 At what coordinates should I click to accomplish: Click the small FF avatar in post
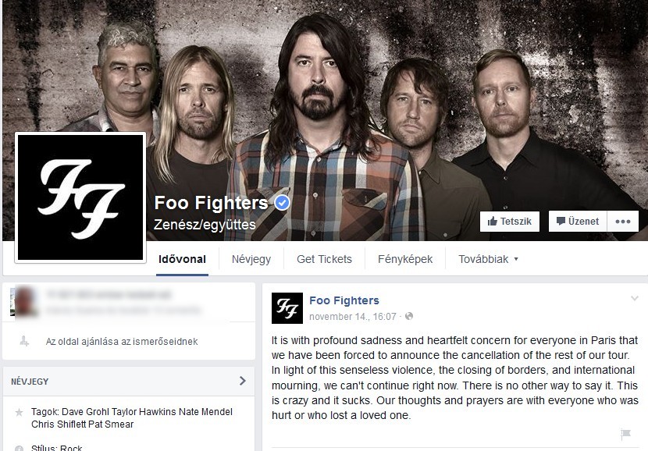click(x=287, y=308)
